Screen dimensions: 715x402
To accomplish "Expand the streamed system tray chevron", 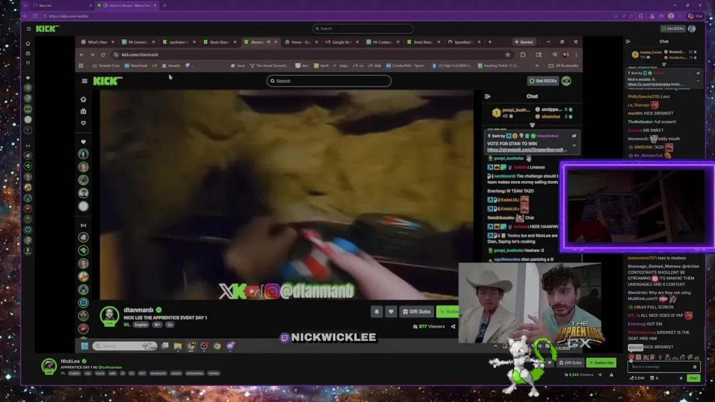I will (495, 346).
